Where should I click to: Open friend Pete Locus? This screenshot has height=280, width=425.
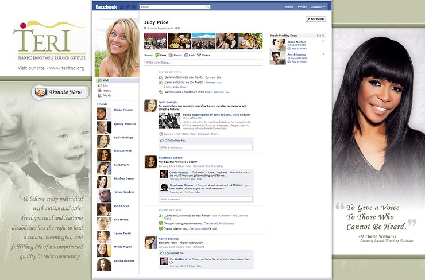tap(121, 206)
